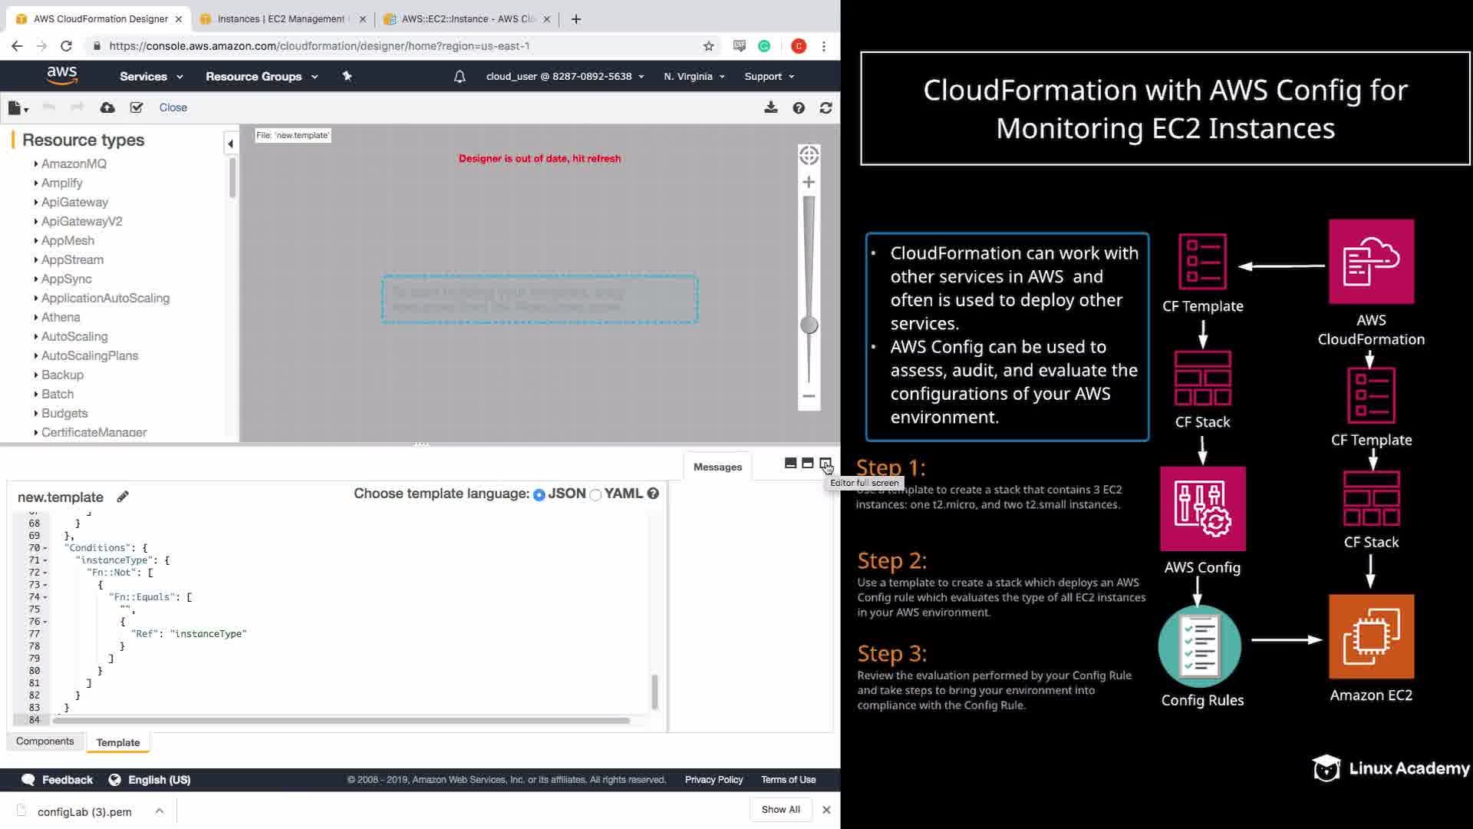
Task: Open the Messages tab
Action: click(717, 467)
